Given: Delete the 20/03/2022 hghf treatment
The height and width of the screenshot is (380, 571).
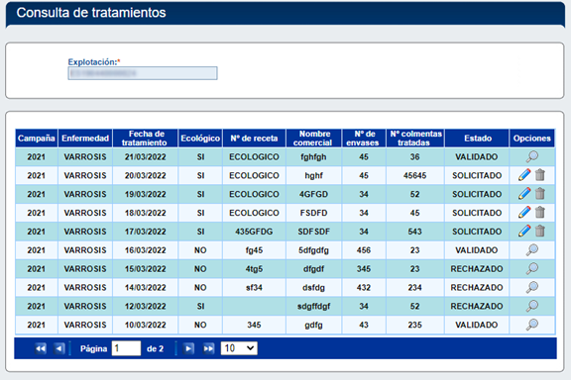Looking at the screenshot, I should pos(540,175).
